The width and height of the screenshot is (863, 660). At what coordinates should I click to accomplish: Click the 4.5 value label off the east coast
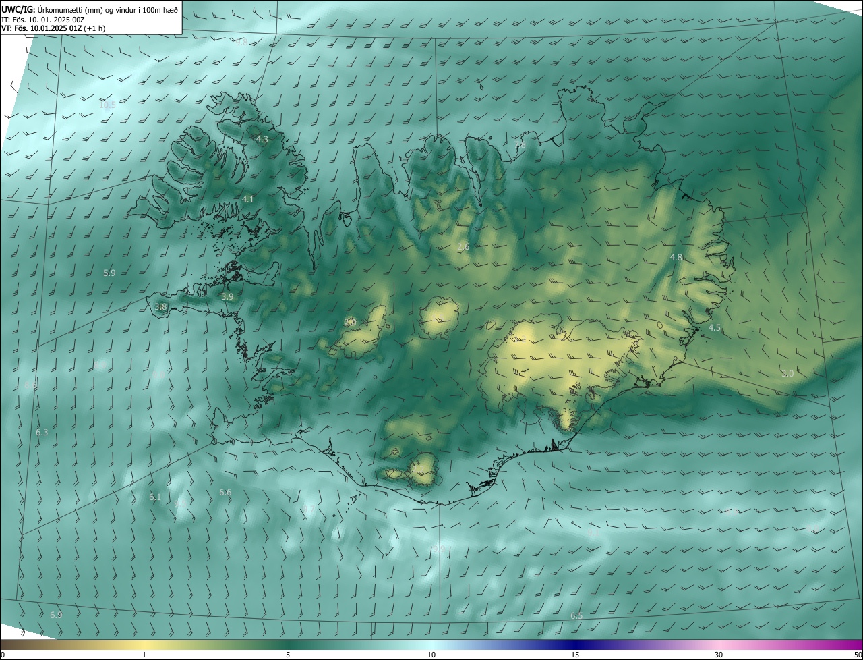(x=715, y=327)
